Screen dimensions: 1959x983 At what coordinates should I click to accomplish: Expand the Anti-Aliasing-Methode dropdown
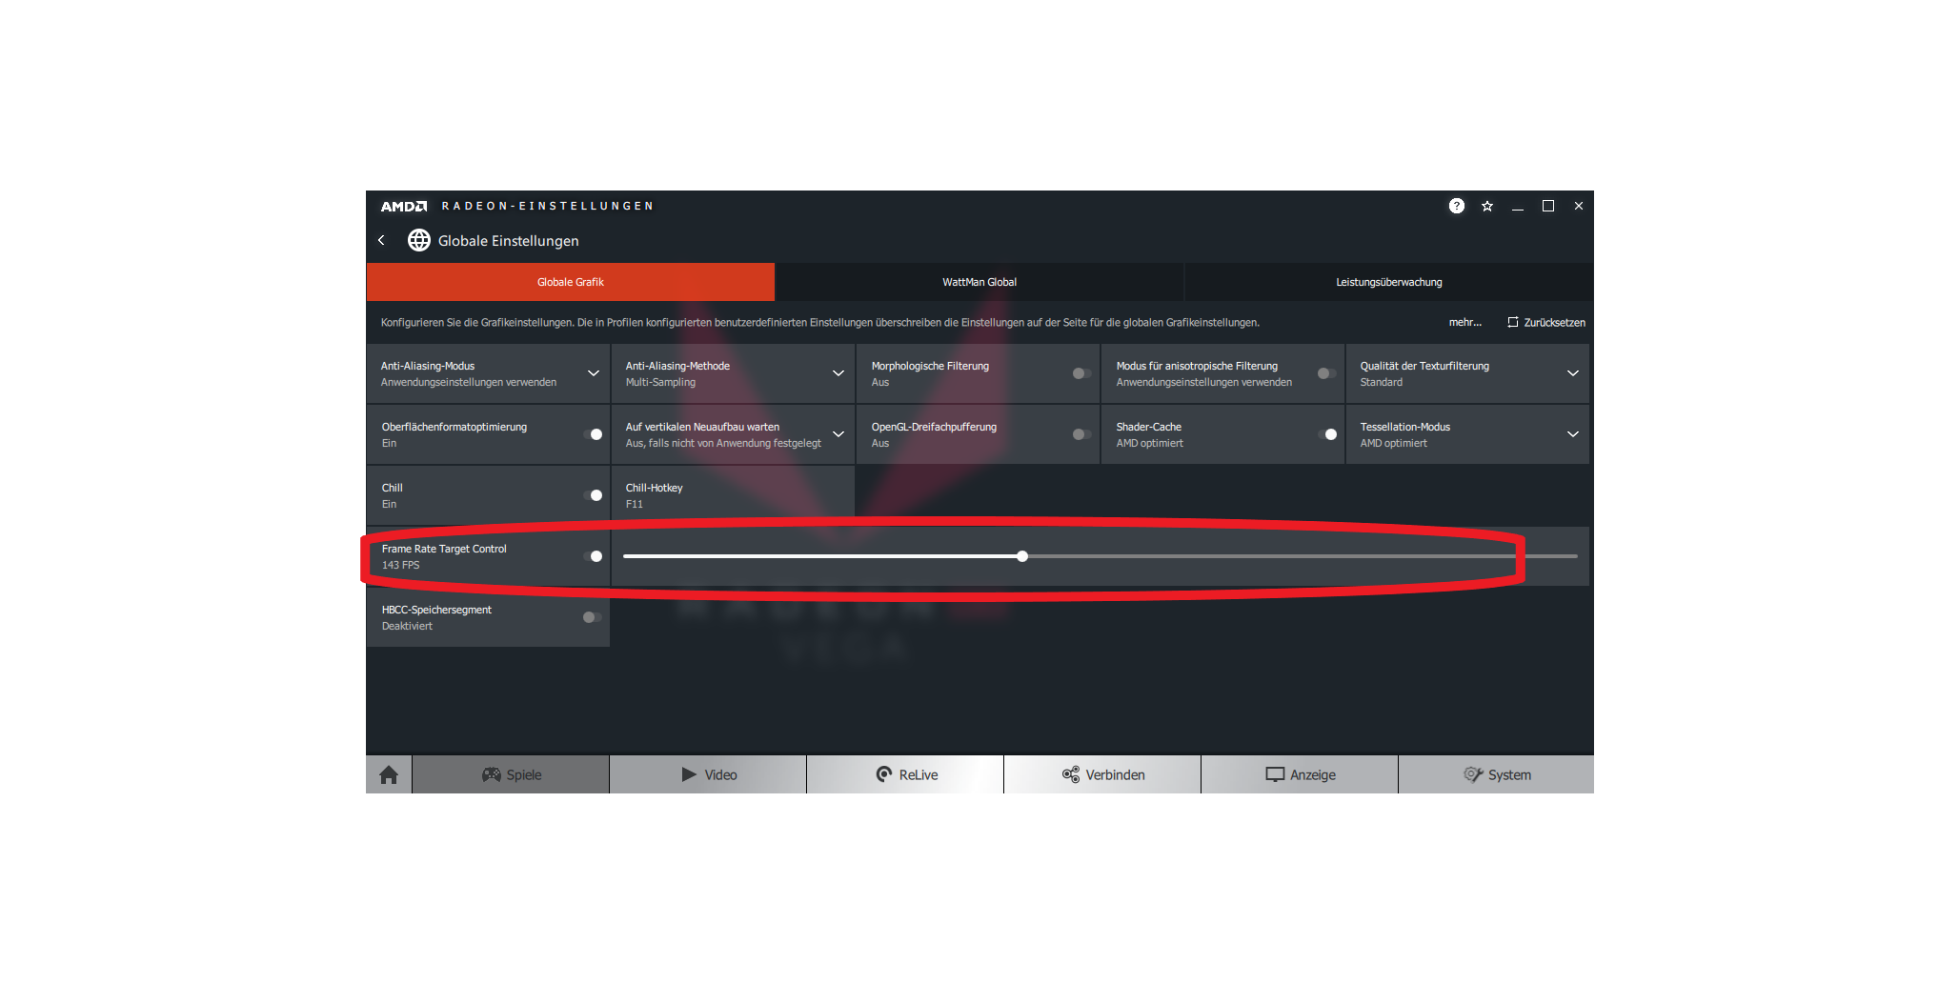[x=838, y=373]
